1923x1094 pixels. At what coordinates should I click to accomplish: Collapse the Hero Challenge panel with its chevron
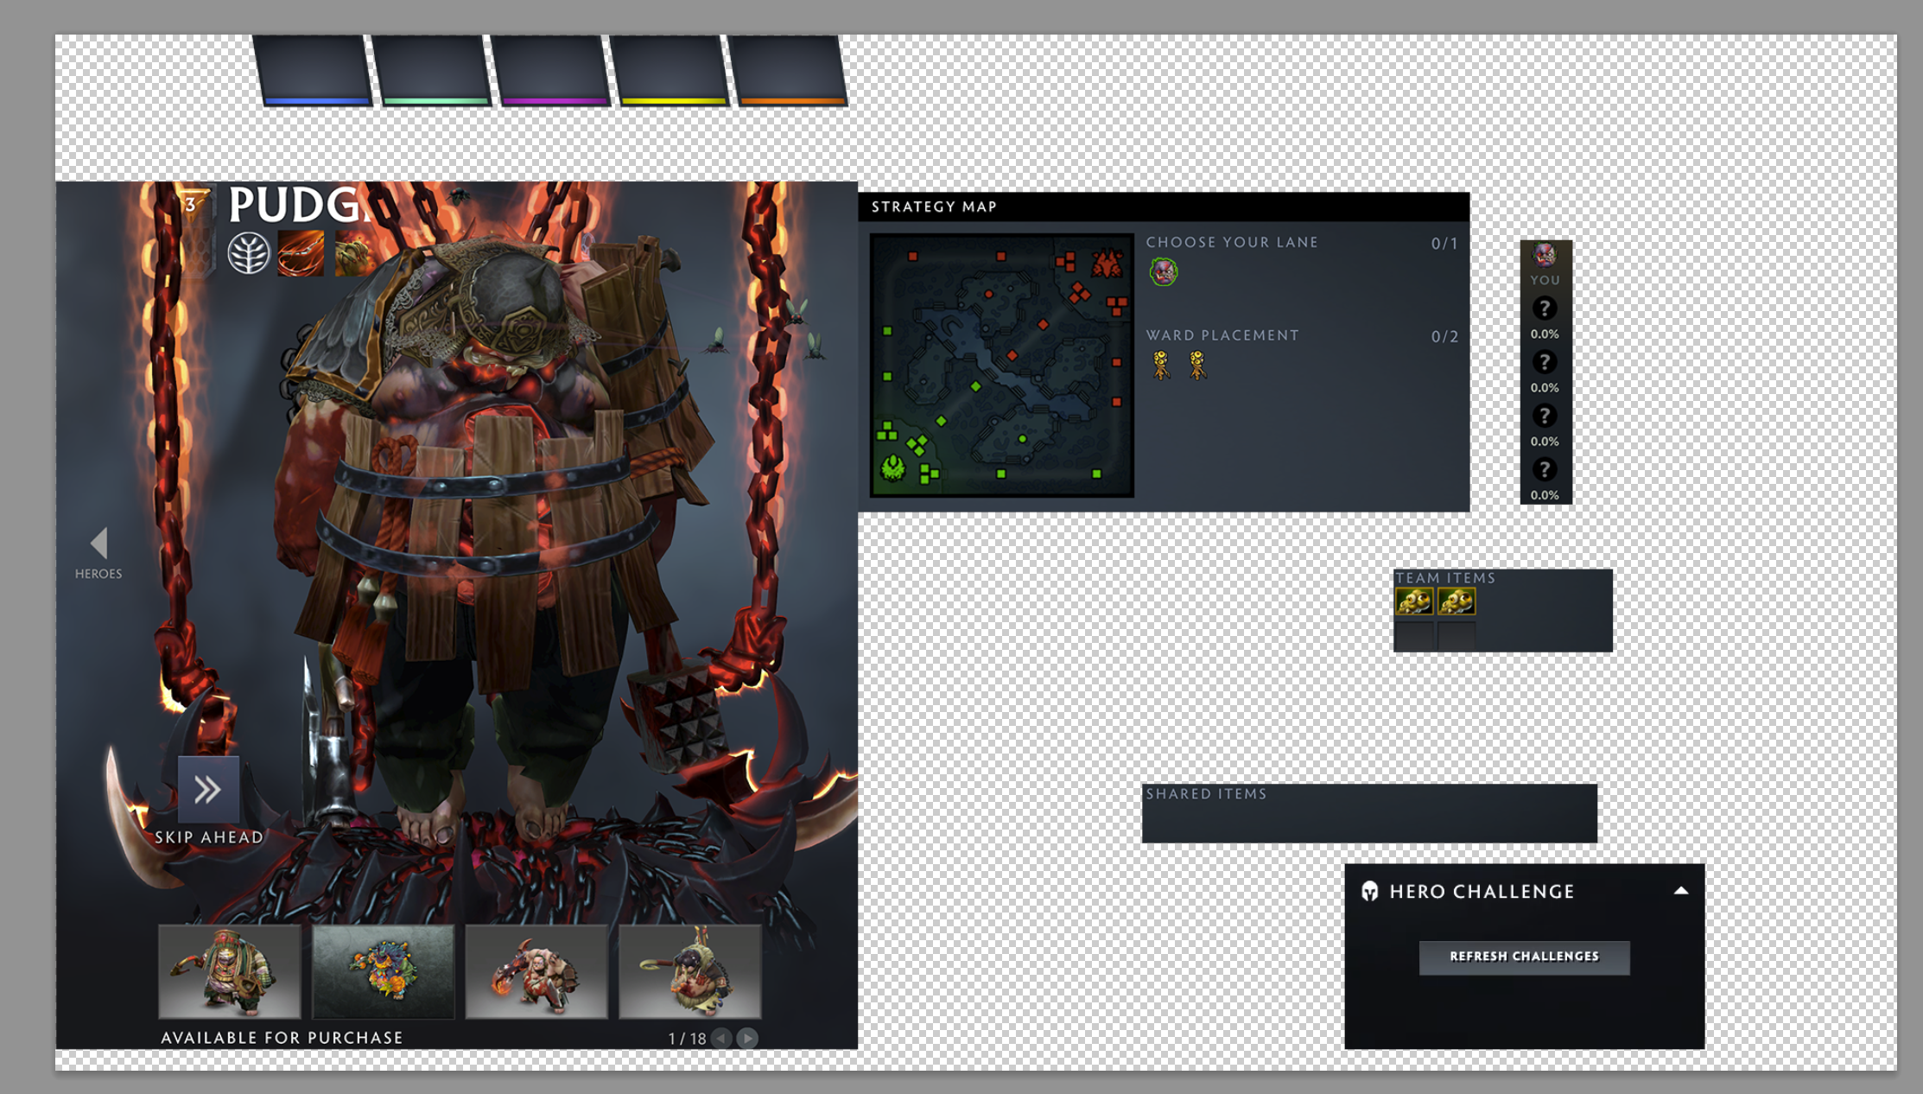point(1680,890)
